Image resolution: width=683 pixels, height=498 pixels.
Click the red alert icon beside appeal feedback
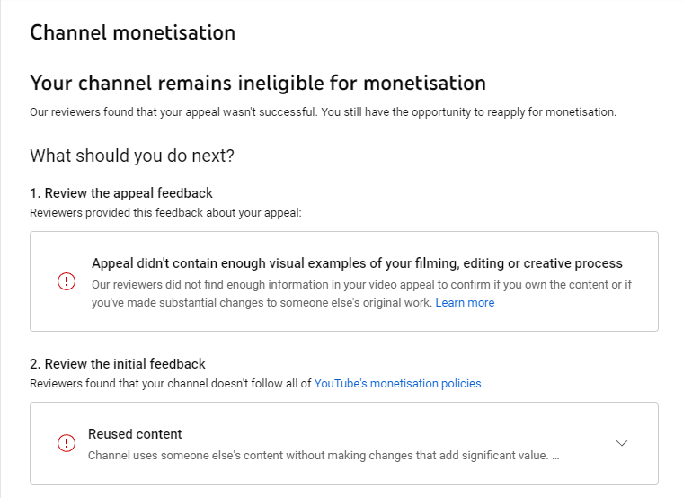tap(67, 281)
